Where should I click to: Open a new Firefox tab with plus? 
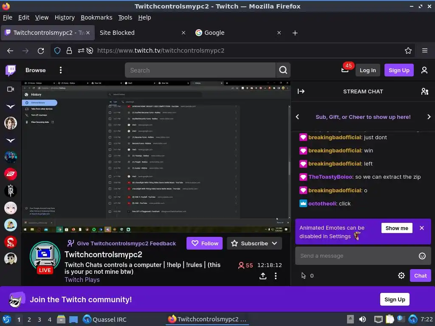(295, 33)
